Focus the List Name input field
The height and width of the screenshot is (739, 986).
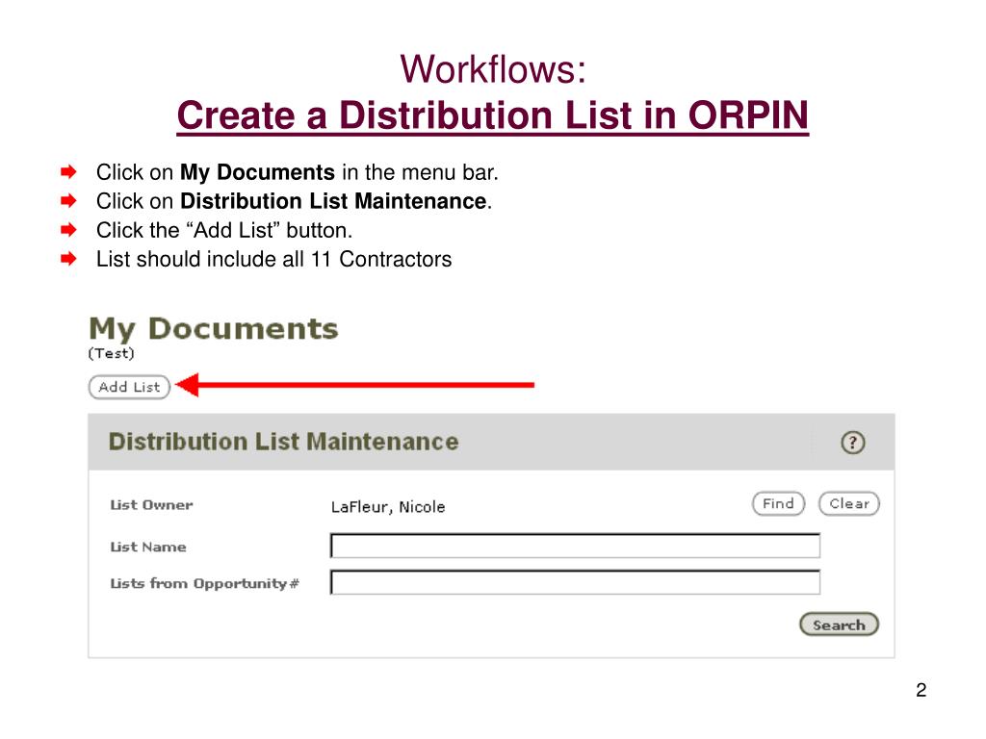pyautogui.click(x=575, y=546)
